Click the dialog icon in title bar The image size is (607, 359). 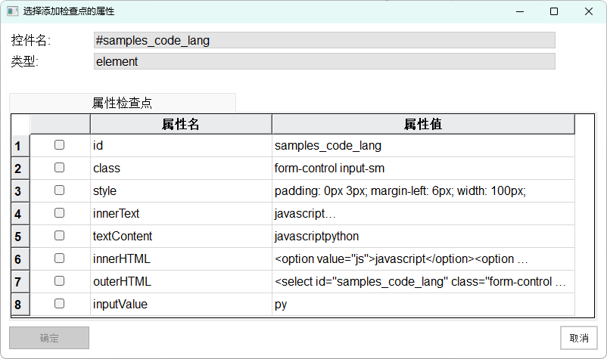click(13, 11)
